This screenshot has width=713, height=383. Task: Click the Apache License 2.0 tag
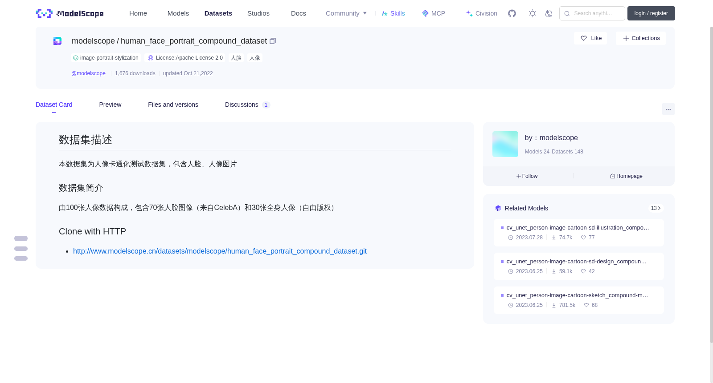pos(185,58)
